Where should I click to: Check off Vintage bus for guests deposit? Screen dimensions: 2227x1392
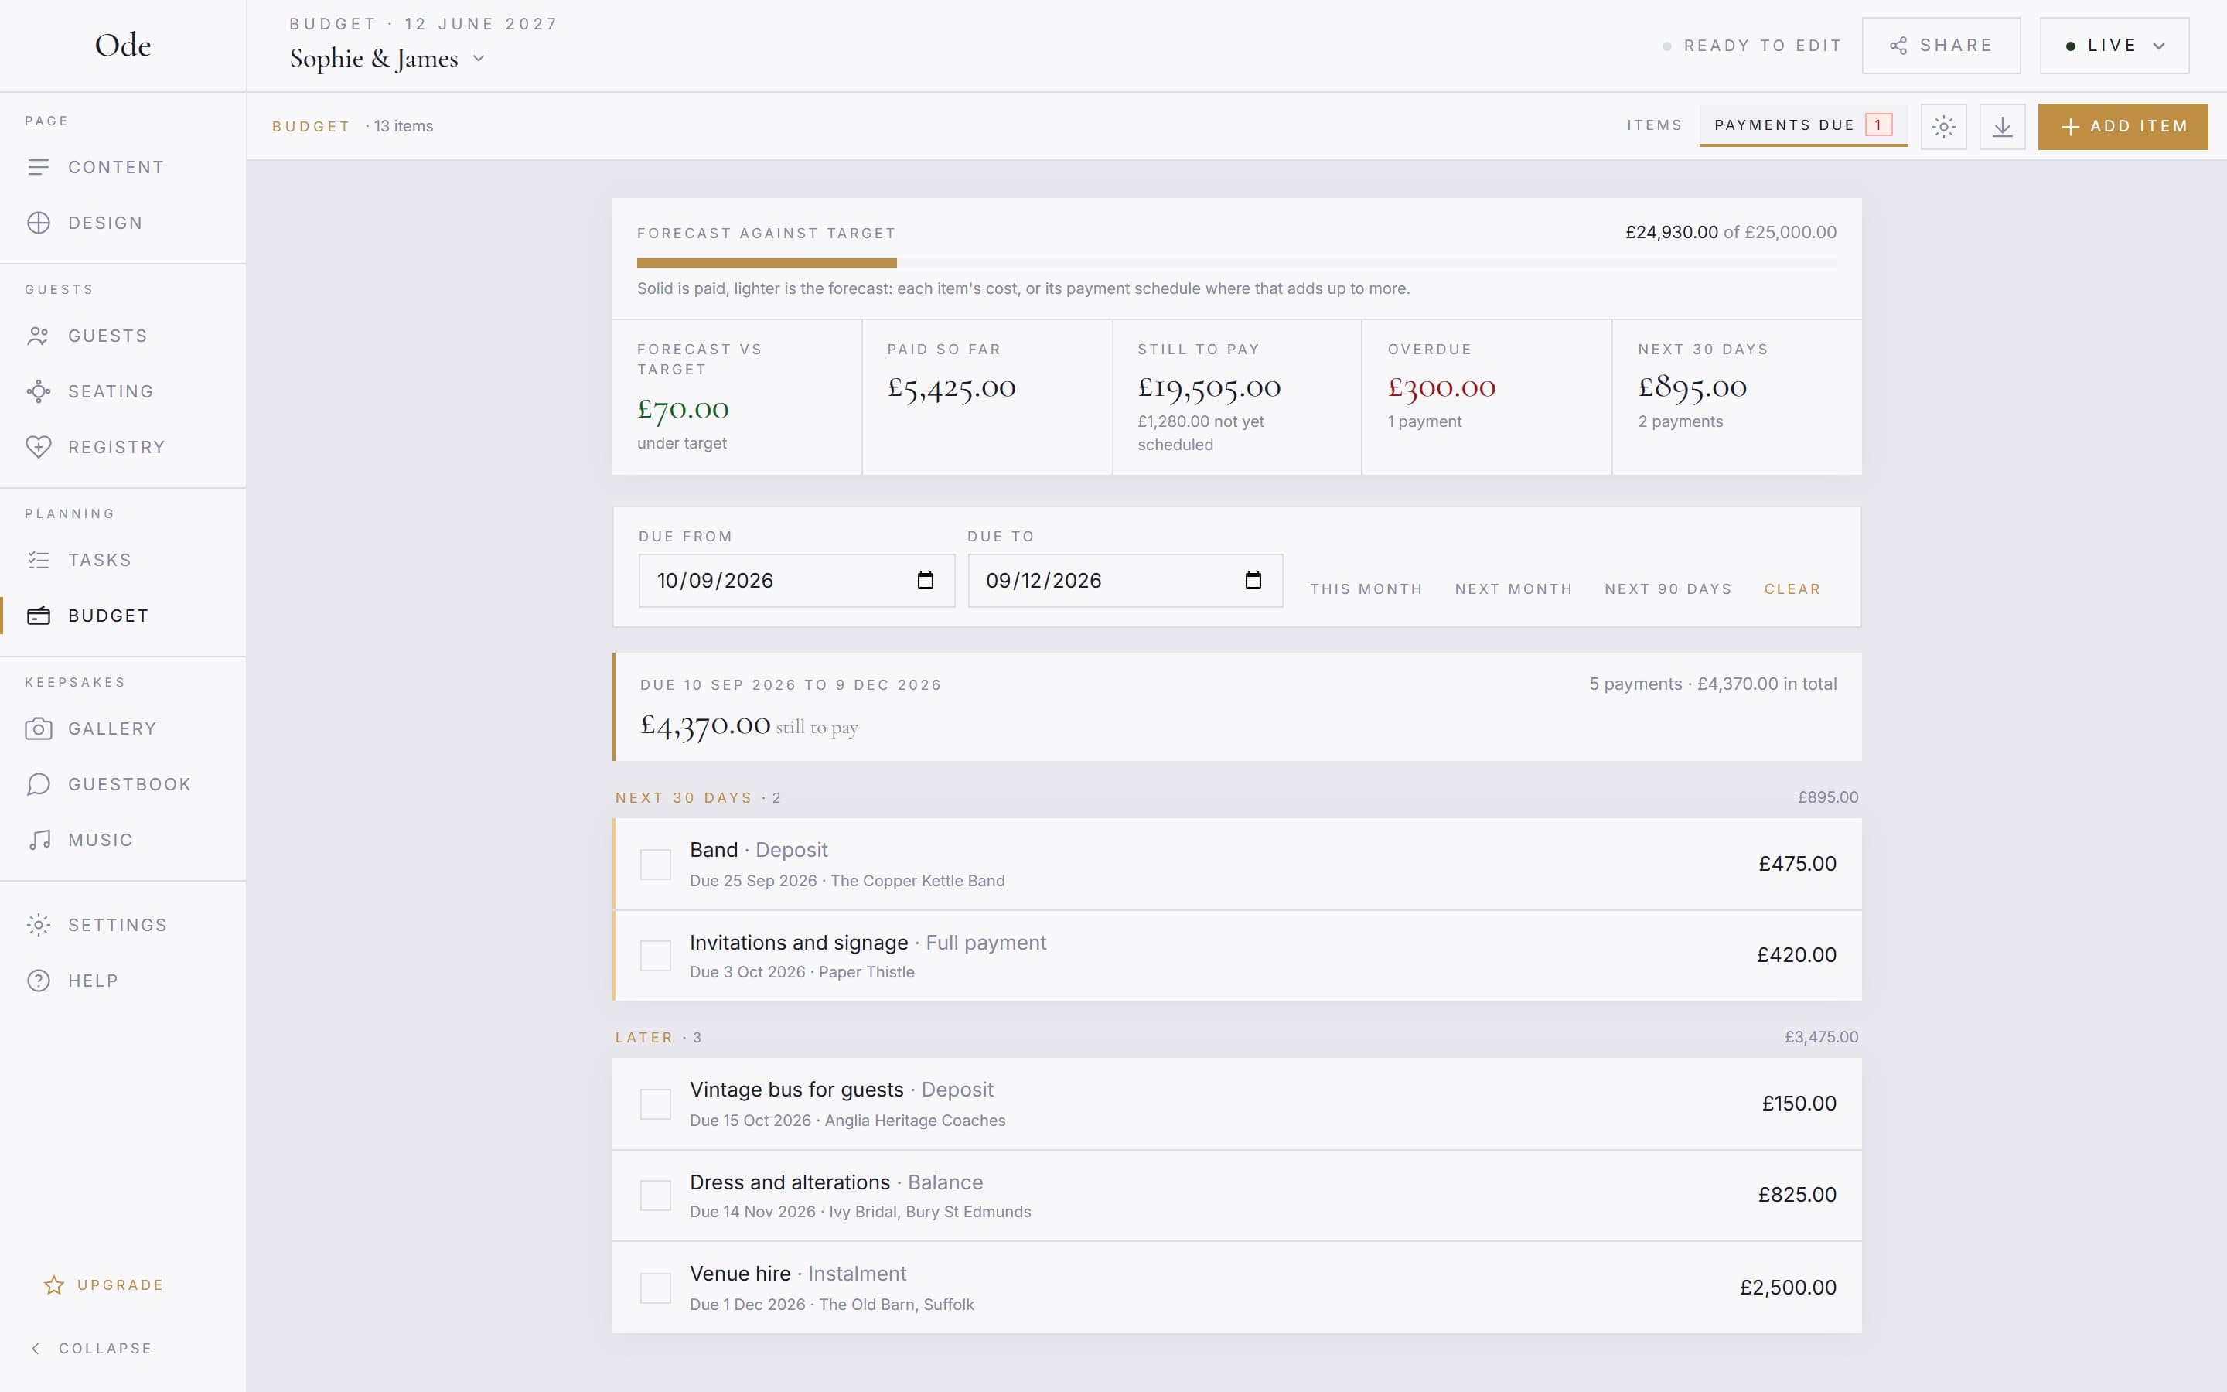click(655, 1104)
